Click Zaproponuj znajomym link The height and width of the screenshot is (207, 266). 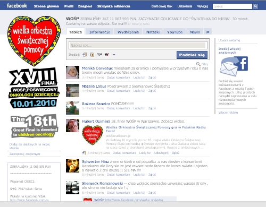24,154
